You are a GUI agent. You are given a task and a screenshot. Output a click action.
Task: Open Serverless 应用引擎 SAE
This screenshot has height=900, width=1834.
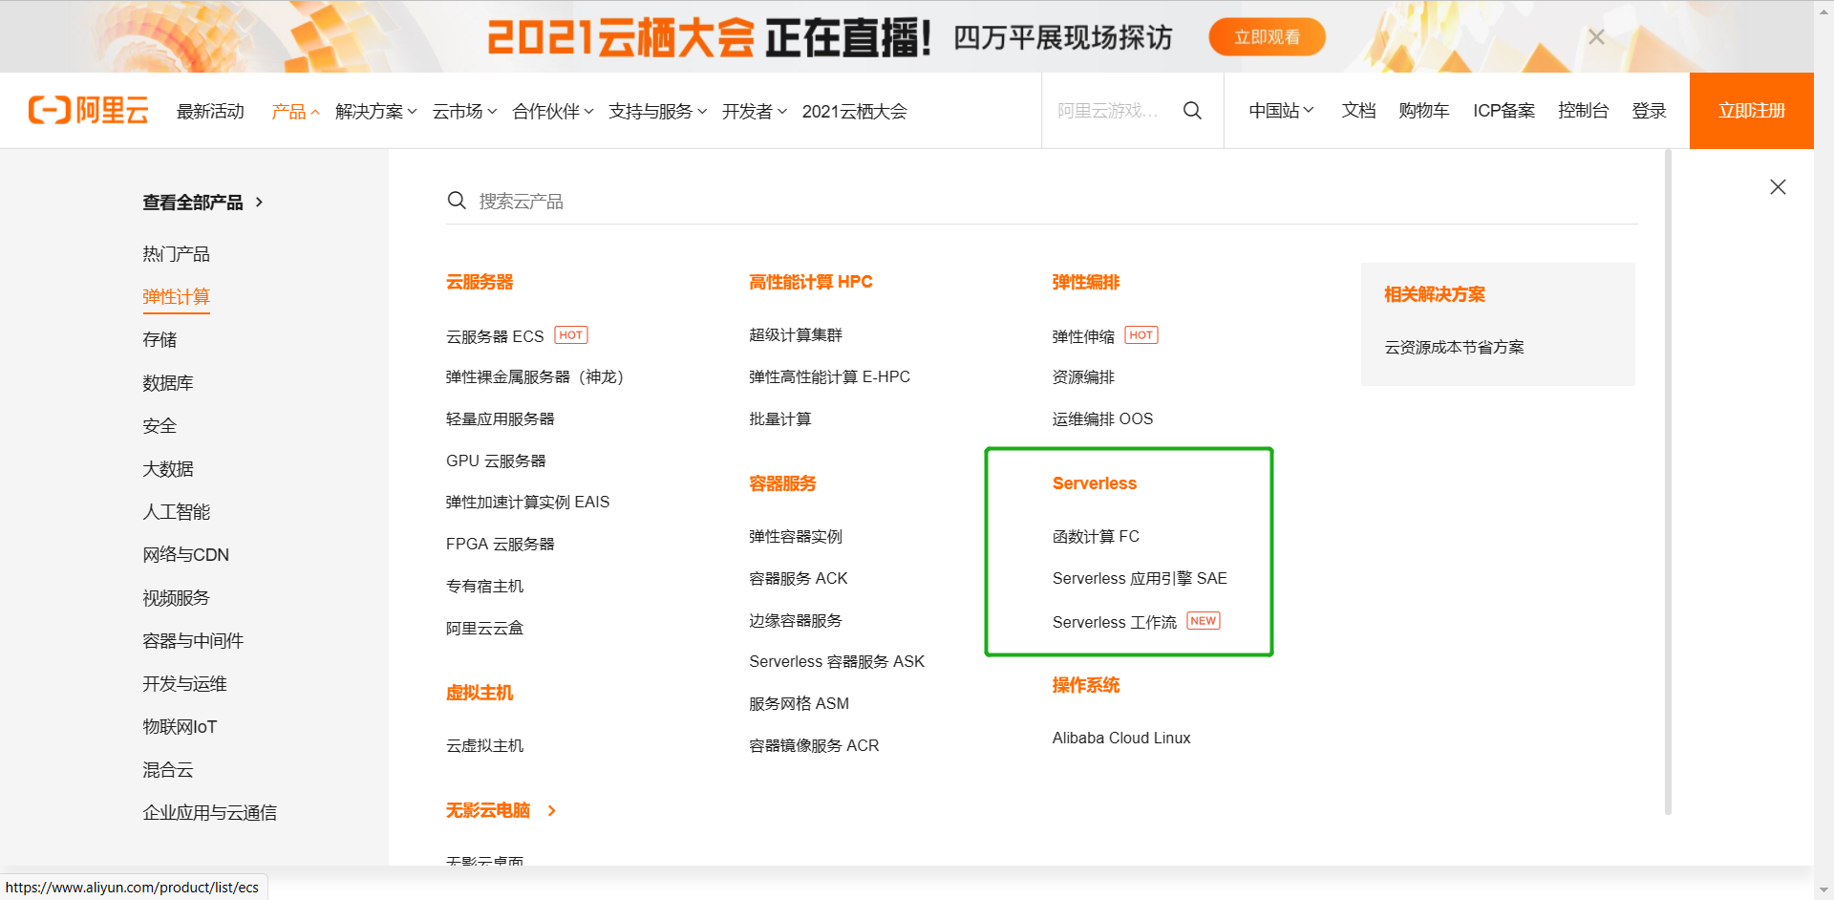(1140, 579)
